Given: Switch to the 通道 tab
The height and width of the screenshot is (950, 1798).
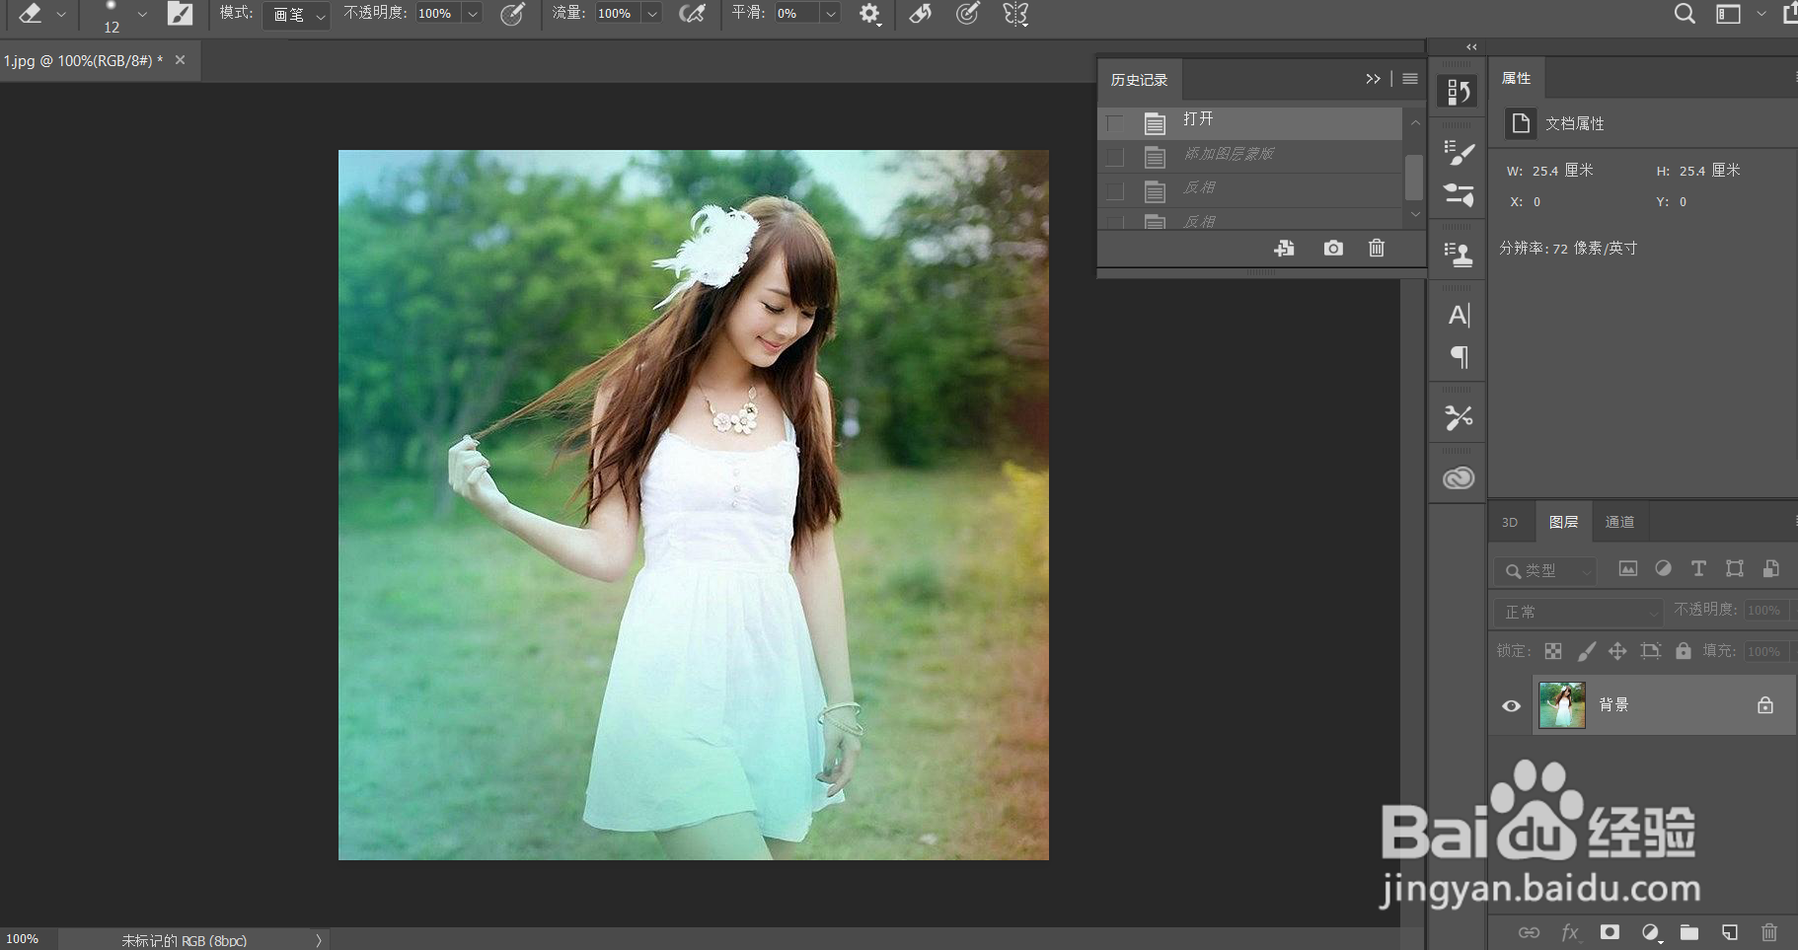Looking at the screenshot, I should [x=1619, y=522].
